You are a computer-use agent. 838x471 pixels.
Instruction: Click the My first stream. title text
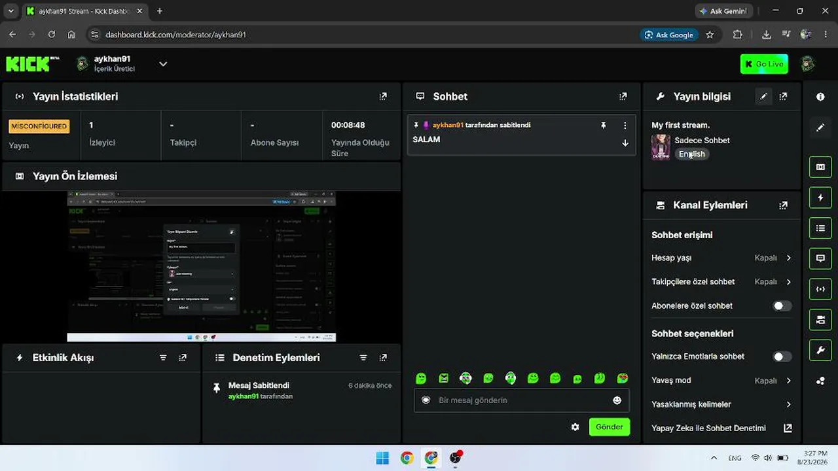click(680, 125)
